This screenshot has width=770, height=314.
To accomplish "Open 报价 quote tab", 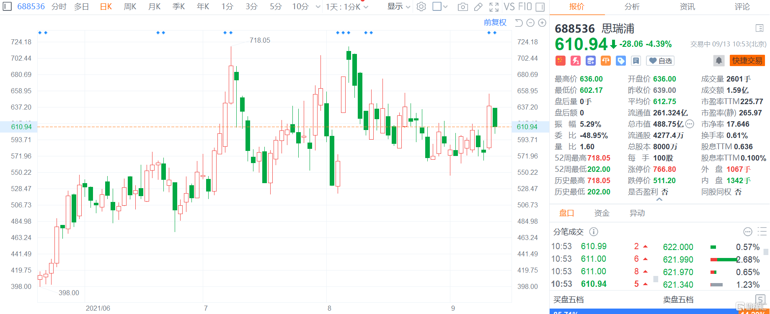I will click(x=577, y=7).
